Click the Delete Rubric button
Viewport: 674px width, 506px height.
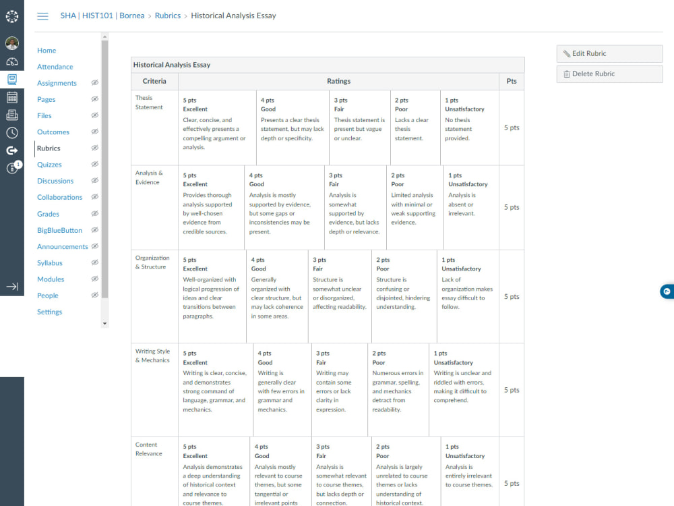click(x=609, y=74)
